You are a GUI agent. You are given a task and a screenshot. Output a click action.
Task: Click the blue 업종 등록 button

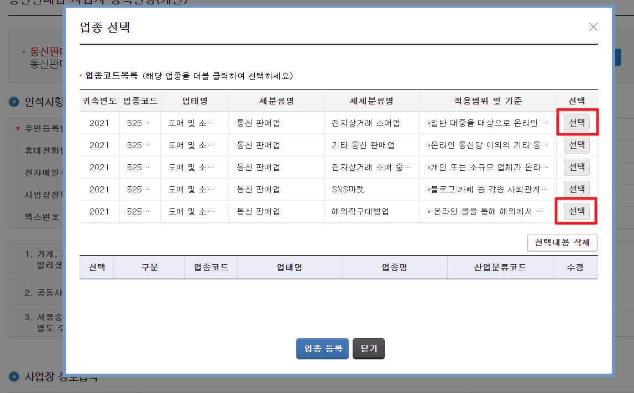pos(322,348)
